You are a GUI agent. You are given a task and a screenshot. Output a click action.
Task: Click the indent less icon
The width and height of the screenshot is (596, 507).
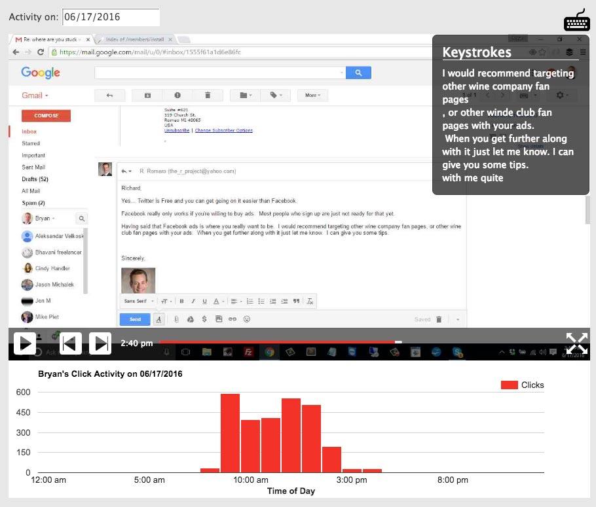pyautogui.click(x=272, y=301)
